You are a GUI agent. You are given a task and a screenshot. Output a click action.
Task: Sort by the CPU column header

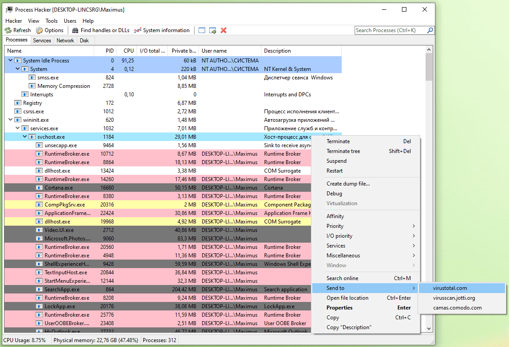tap(126, 51)
